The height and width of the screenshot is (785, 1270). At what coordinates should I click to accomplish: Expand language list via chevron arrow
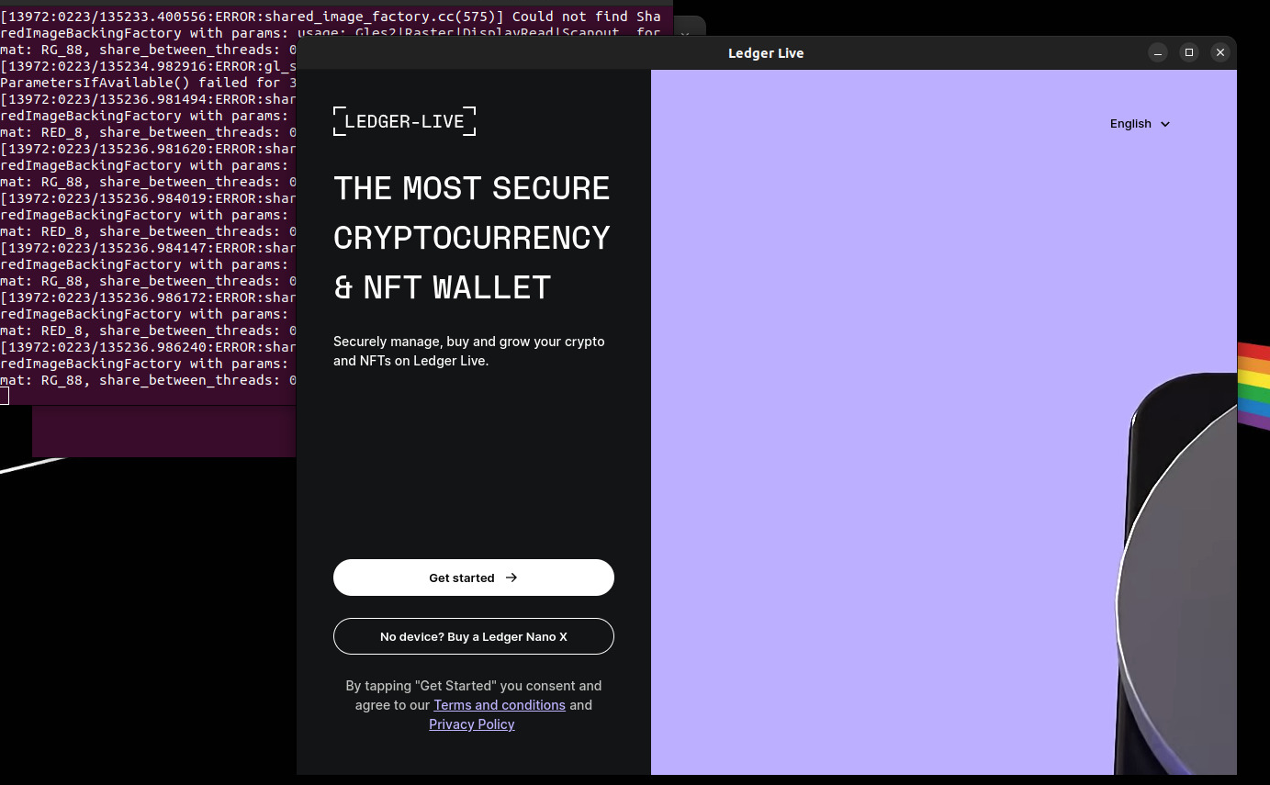pyautogui.click(x=1165, y=124)
